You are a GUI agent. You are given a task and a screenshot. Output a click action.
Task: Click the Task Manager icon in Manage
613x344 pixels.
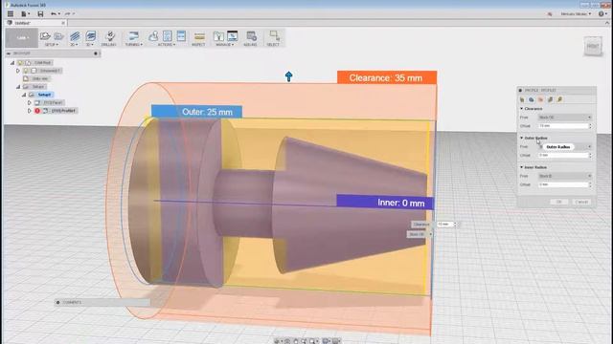[232, 36]
